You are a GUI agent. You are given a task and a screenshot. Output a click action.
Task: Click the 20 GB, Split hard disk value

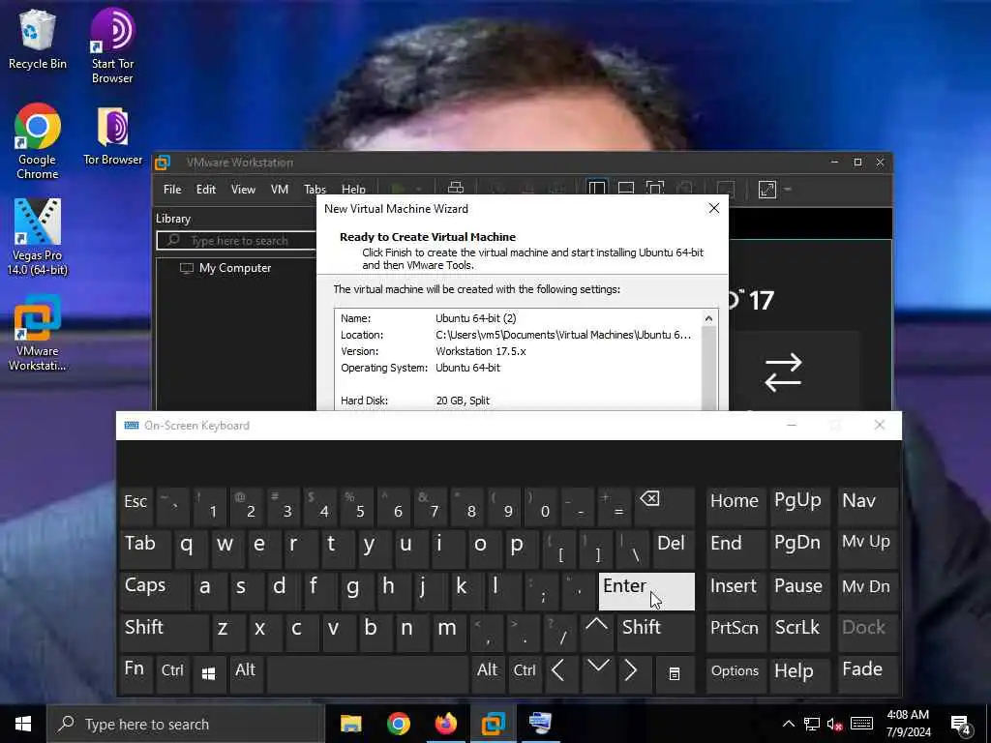[x=463, y=401]
